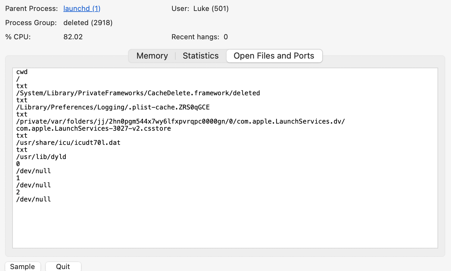Image resolution: width=451 pixels, height=271 pixels.
Task: Click the /dev/null line below descriptor 0
Action: (x=33, y=171)
